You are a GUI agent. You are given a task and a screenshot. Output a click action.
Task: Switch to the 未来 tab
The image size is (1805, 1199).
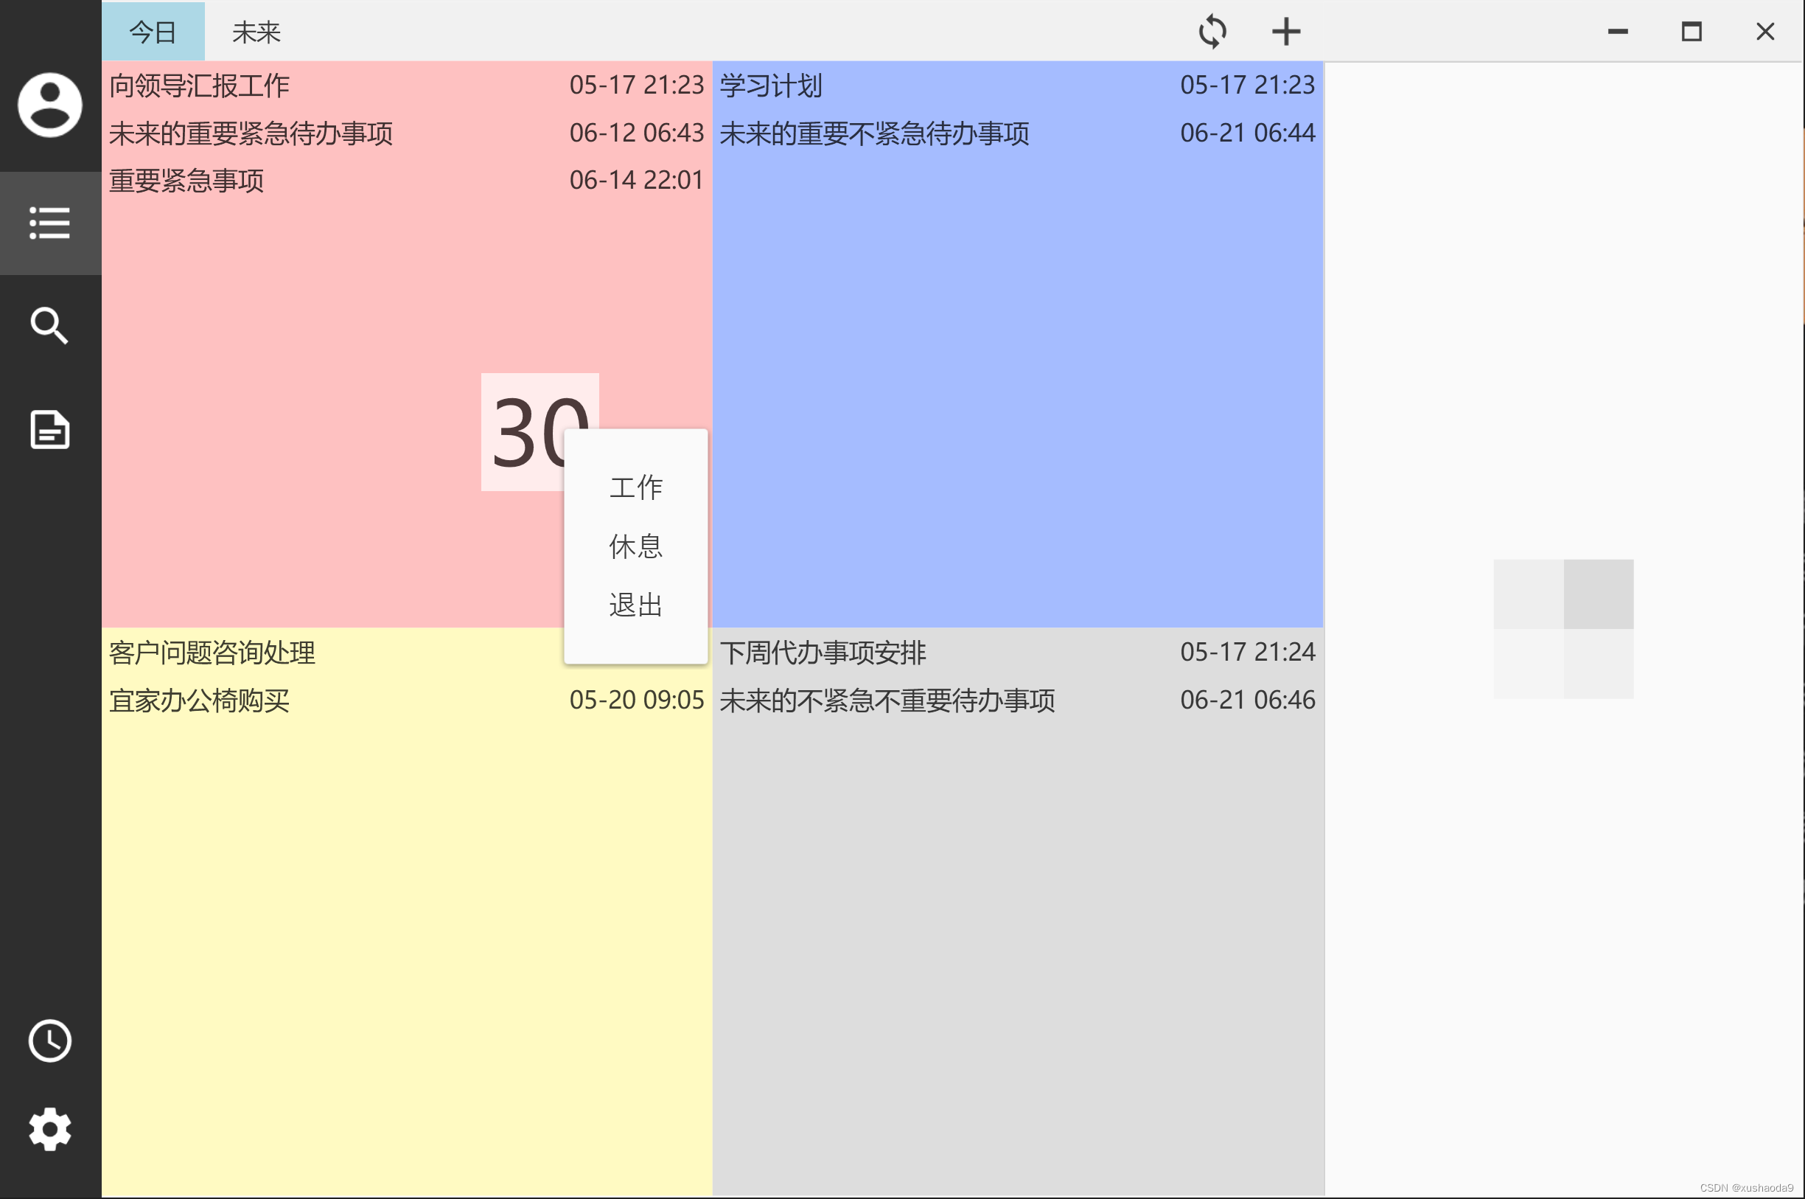click(x=256, y=32)
